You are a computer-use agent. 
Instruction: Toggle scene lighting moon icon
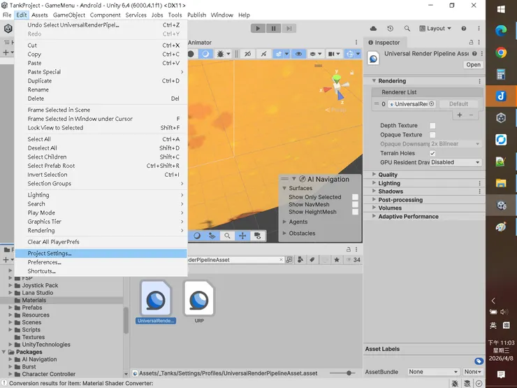pos(205,54)
